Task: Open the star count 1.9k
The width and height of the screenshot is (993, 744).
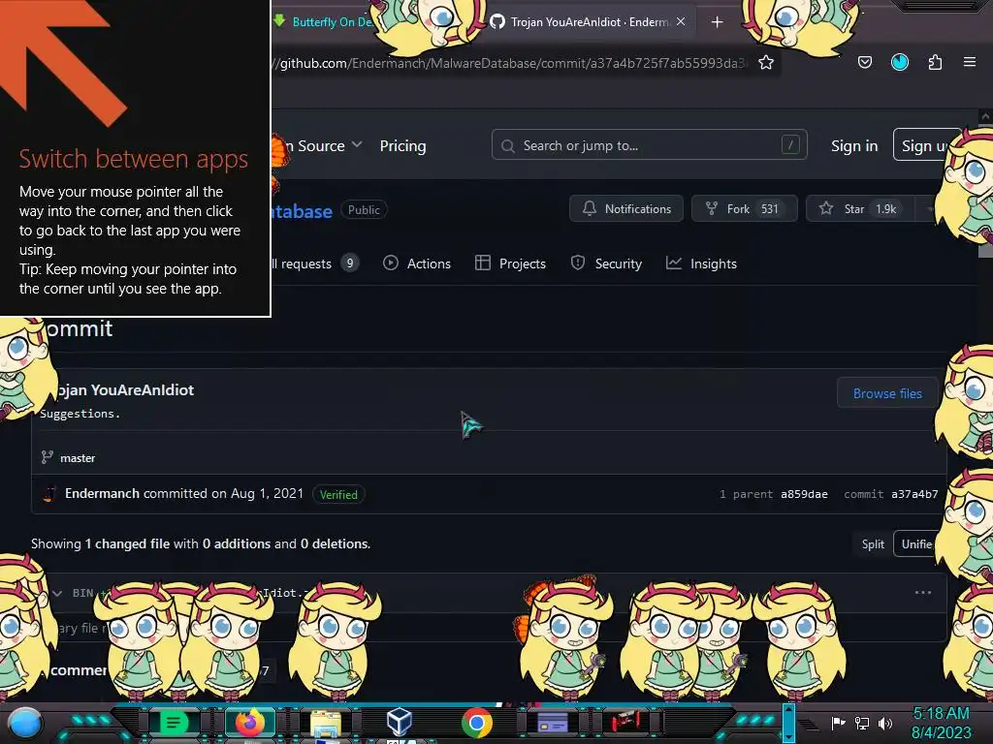Action: (886, 209)
